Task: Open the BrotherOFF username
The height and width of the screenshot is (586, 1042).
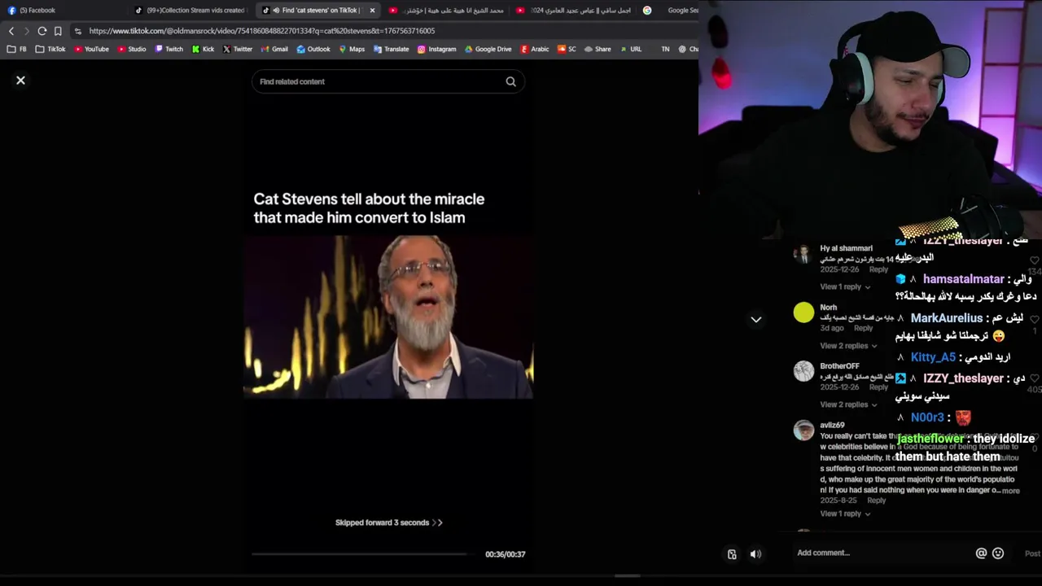Action: [839, 366]
